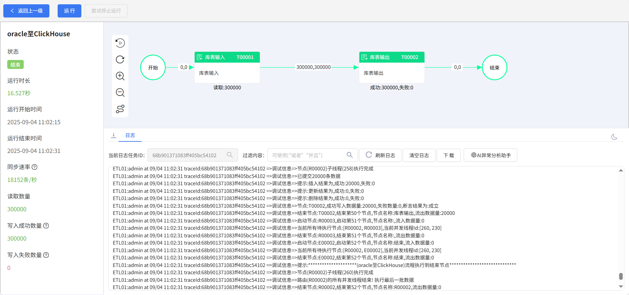Click the 库表输出 node header icon
This screenshot has width=629, height=295.
coord(364,57)
